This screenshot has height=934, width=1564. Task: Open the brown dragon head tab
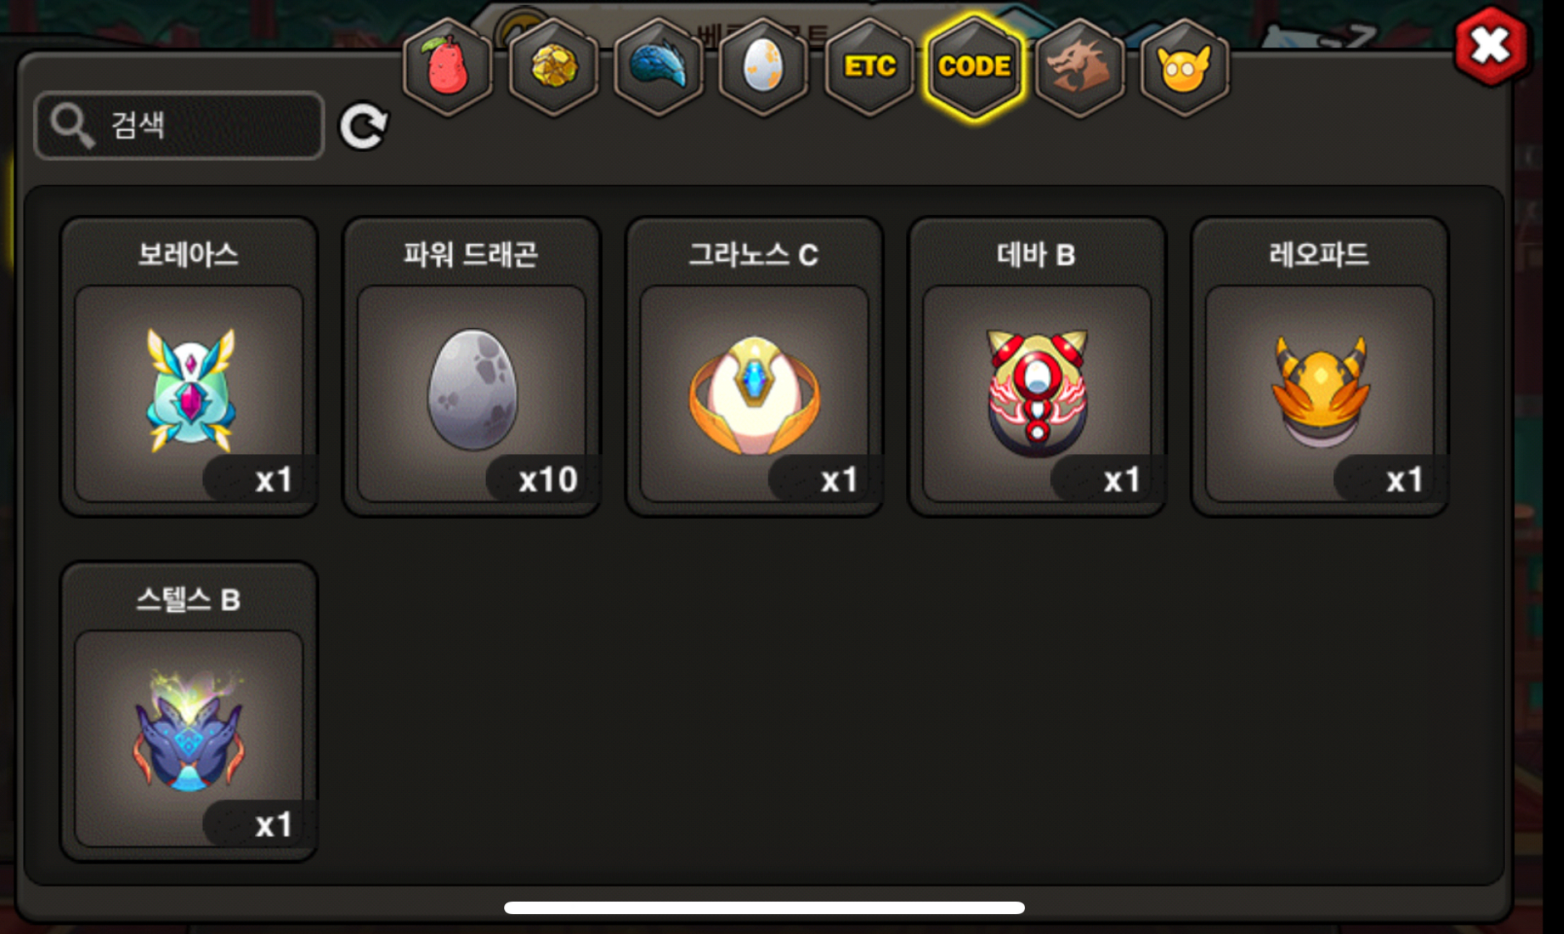(x=1080, y=66)
